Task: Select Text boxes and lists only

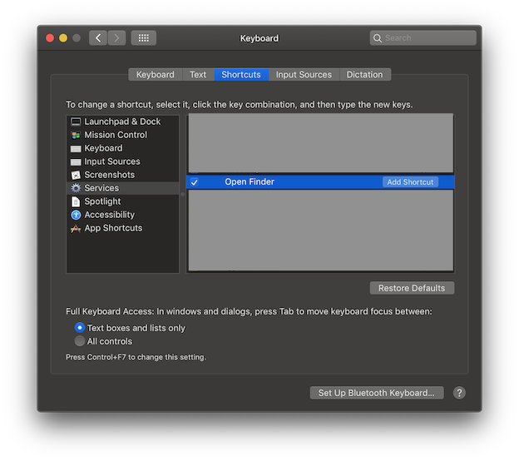Action: tap(80, 328)
